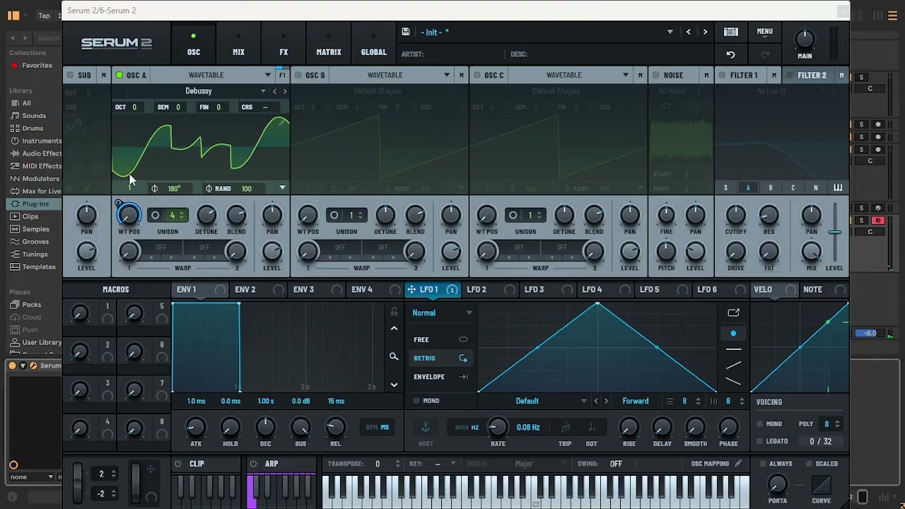905x509 pixels.
Task: Click the OSC A phase icon
Action: coord(155,189)
